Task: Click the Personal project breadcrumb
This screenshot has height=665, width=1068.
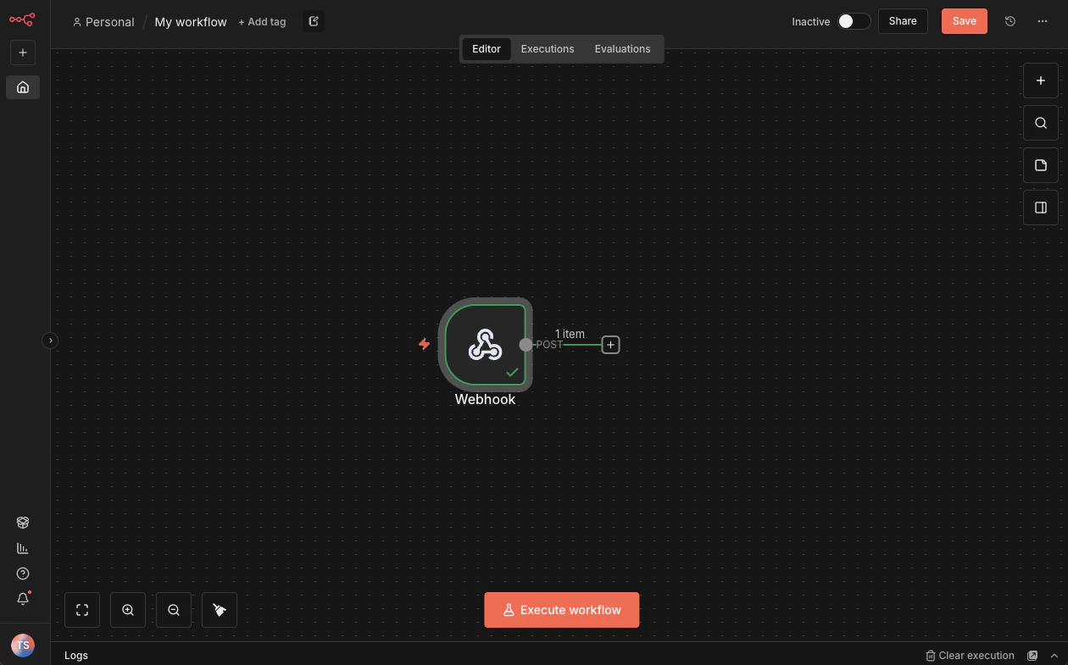Action: 103,22
